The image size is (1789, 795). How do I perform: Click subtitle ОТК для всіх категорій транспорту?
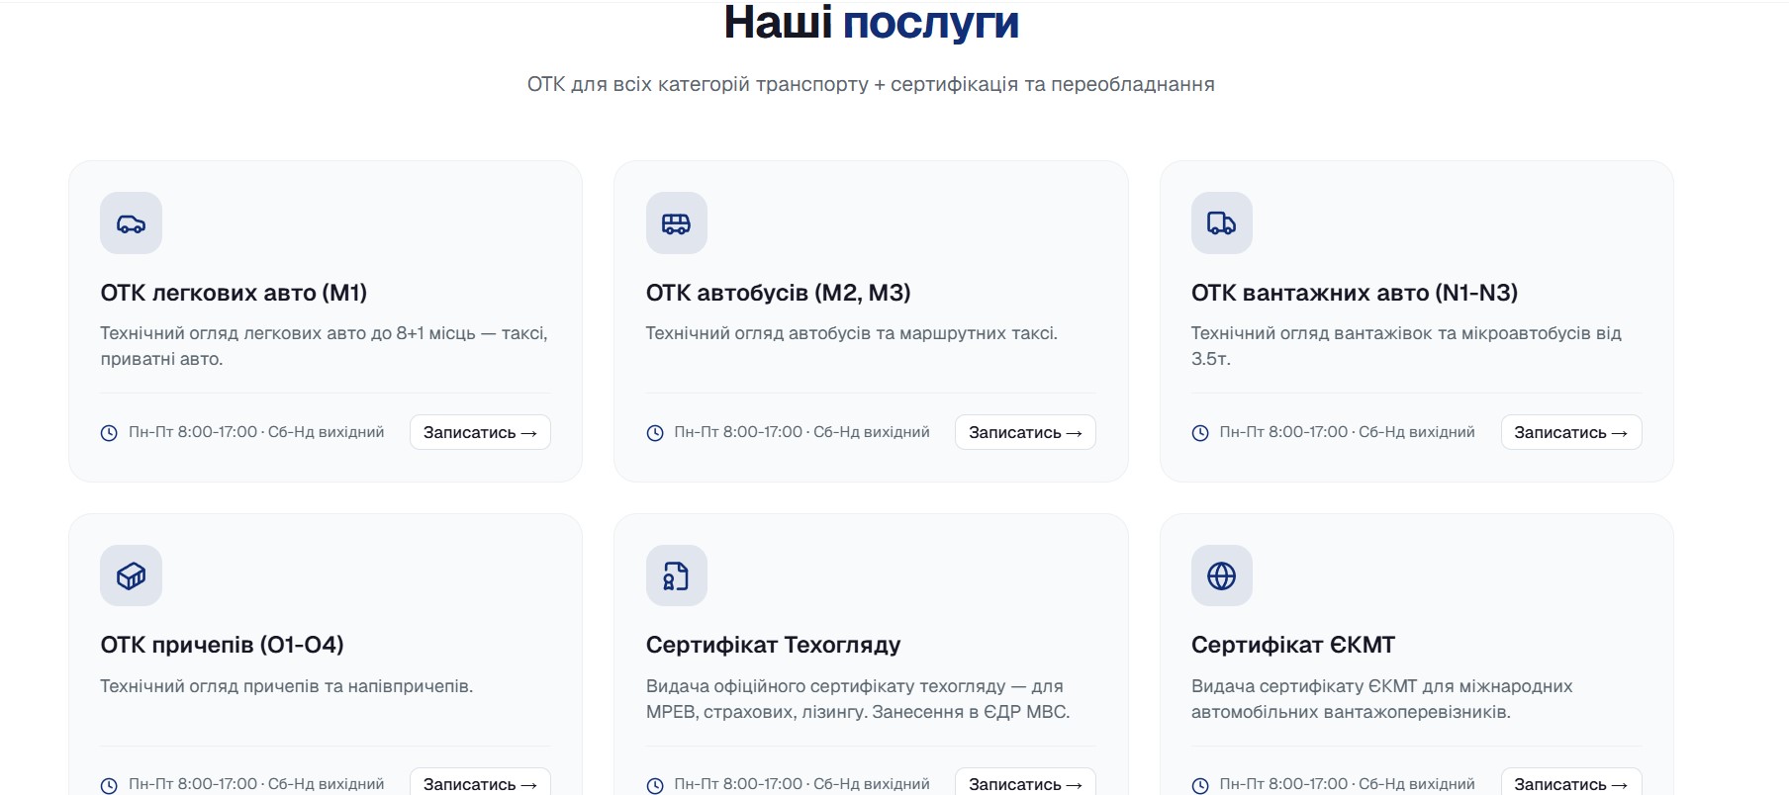point(871,84)
